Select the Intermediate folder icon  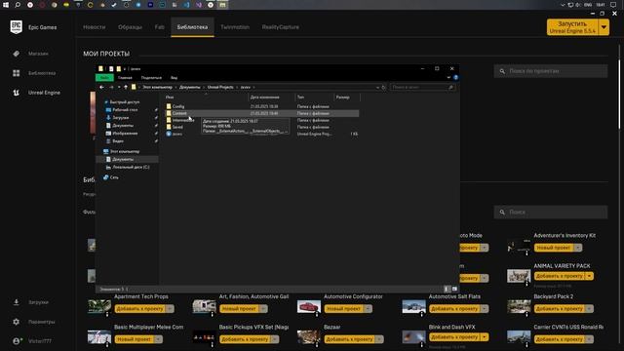[x=169, y=120]
